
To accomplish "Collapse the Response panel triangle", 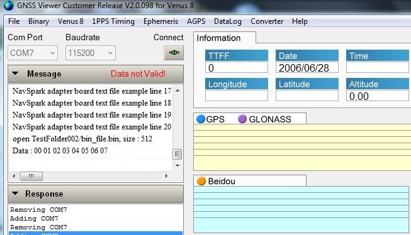I will pyautogui.click(x=15, y=194).
